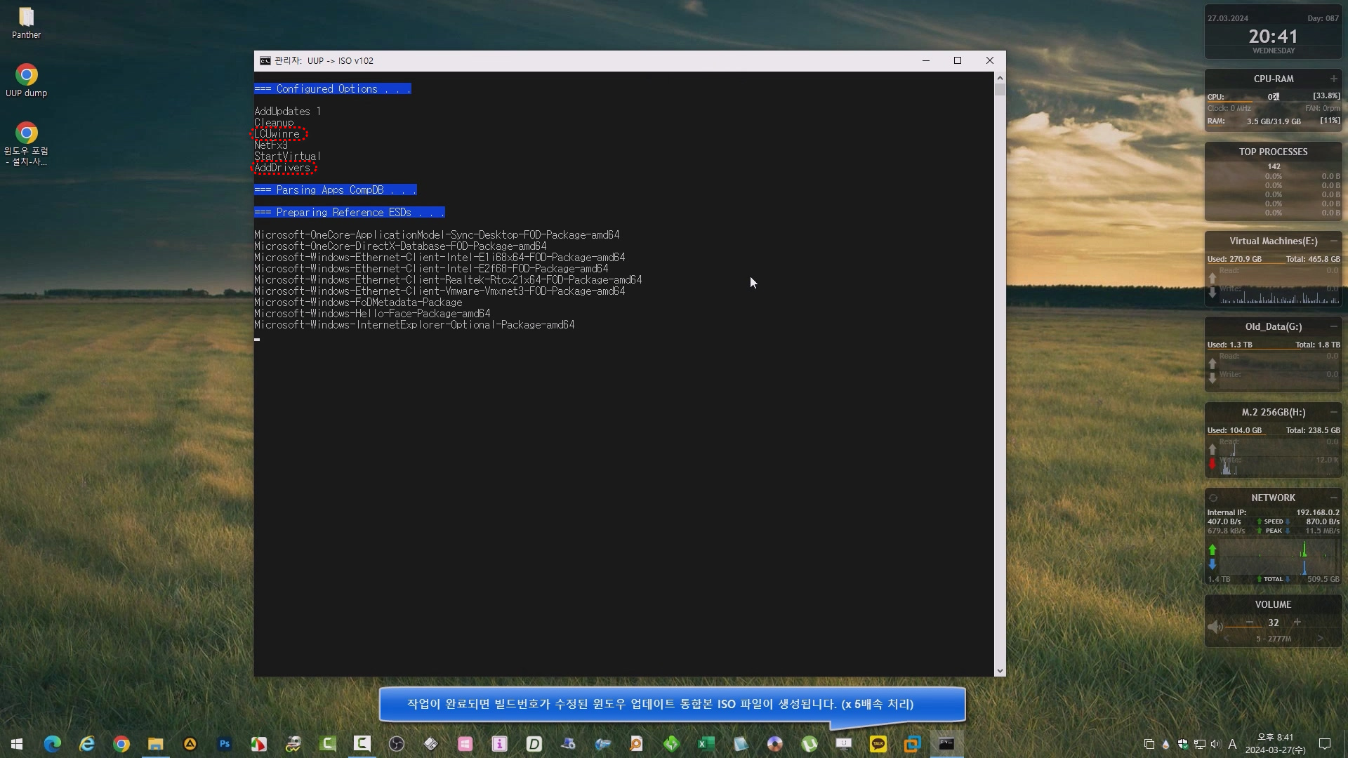This screenshot has width=1348, height=758.
Task: Open Windows Security from the tray
Action: (1183, 744)
